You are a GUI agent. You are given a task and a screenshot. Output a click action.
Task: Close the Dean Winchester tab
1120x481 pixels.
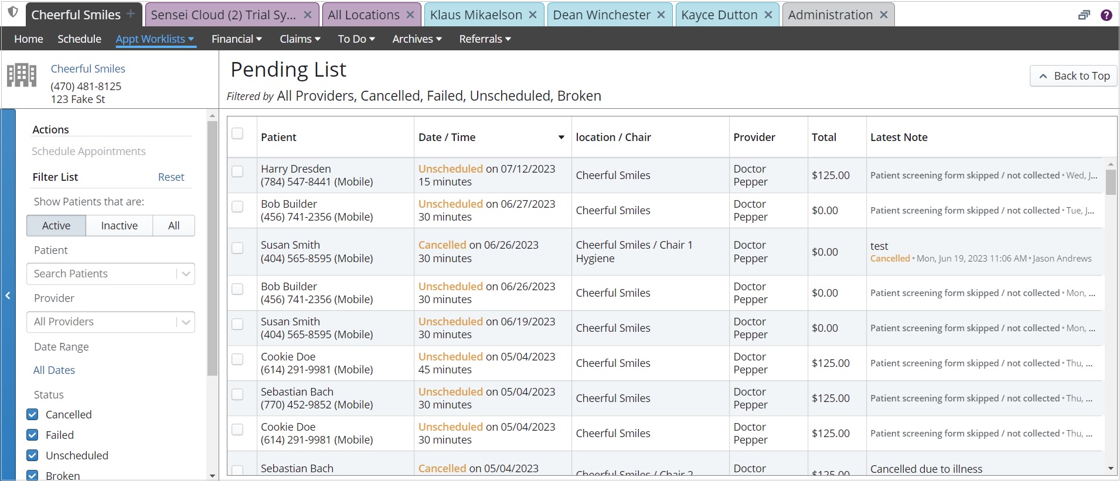661,15
